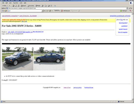Click the far-right Google toolbar icon
Viewport: 134px width, 104px height.
[131, 11]
